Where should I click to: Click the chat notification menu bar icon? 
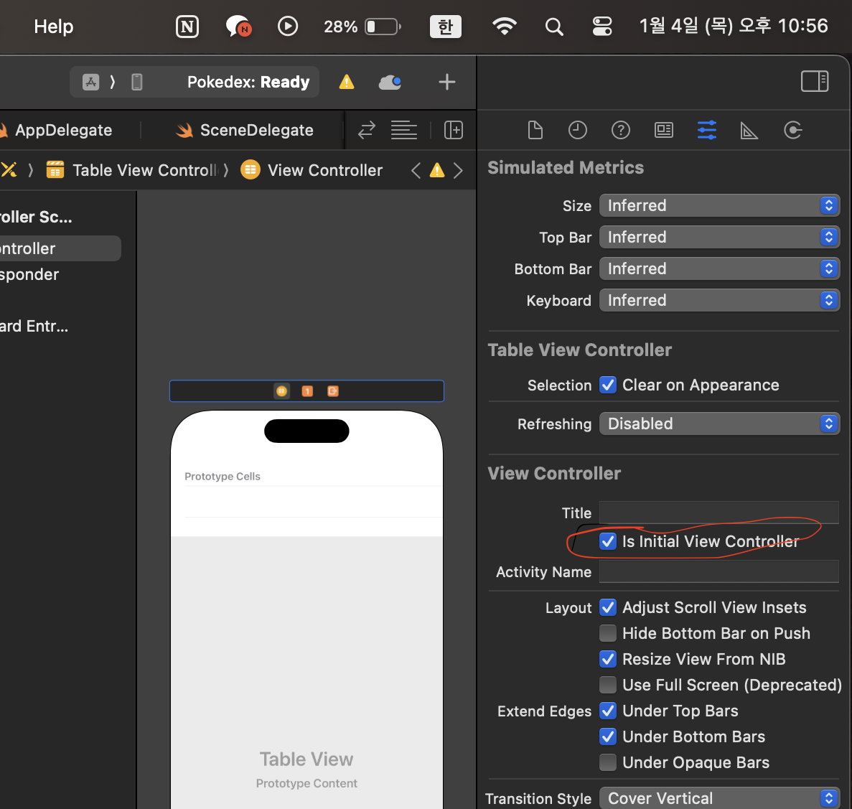[x=238, y=26]
